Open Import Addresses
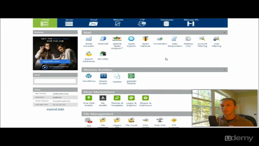Viewport: 259px width, 146px height. pos(89,57)
